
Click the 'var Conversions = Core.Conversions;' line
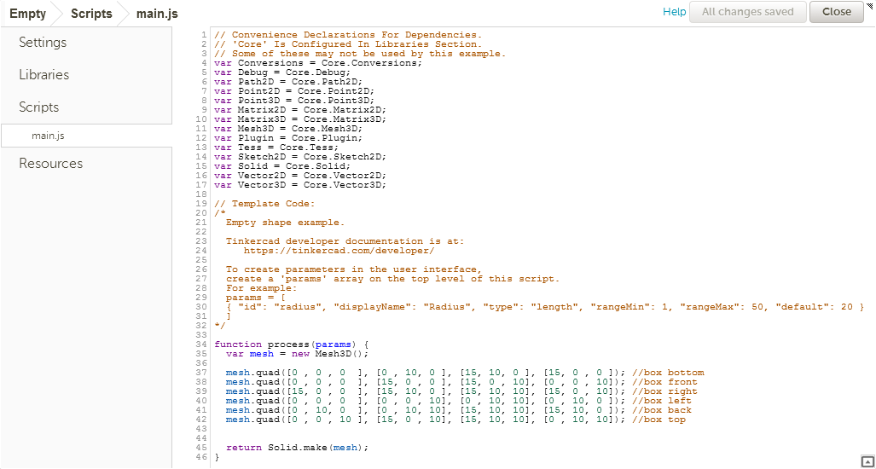pos(318,63)
